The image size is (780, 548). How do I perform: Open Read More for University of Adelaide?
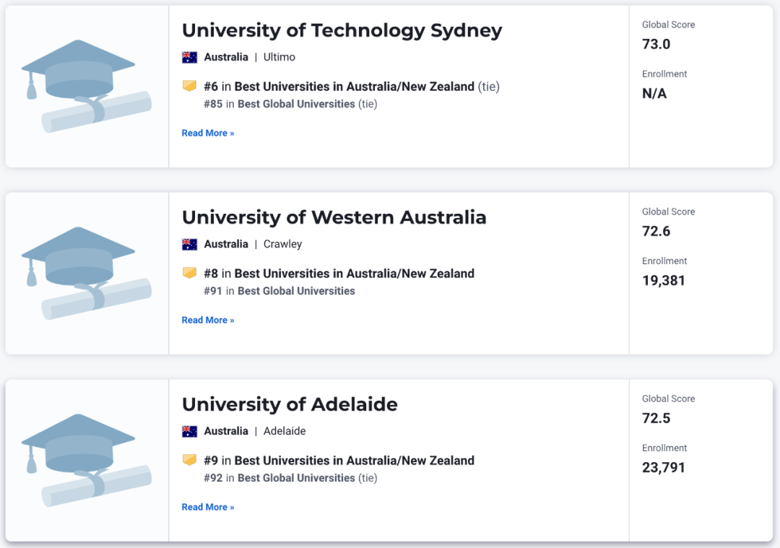(x=208, y=508)
